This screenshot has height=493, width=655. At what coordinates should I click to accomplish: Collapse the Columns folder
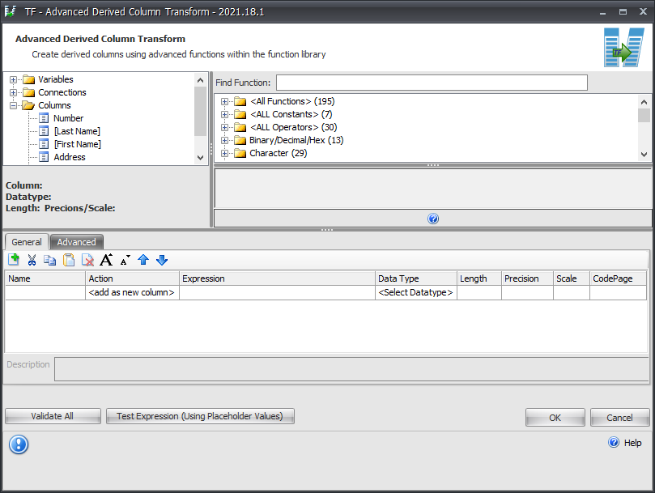click(x=11, y=104)
